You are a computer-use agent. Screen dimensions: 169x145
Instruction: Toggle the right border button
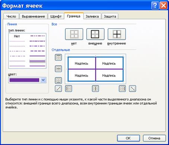pyautogui.click(x=122, y=89)
